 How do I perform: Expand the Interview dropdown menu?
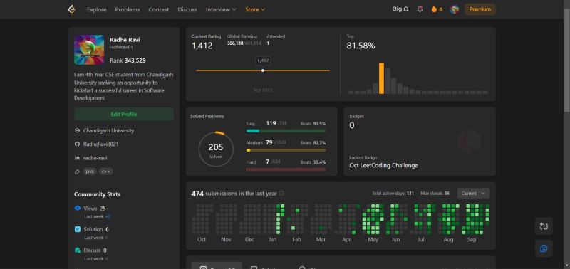pos(221,9)
